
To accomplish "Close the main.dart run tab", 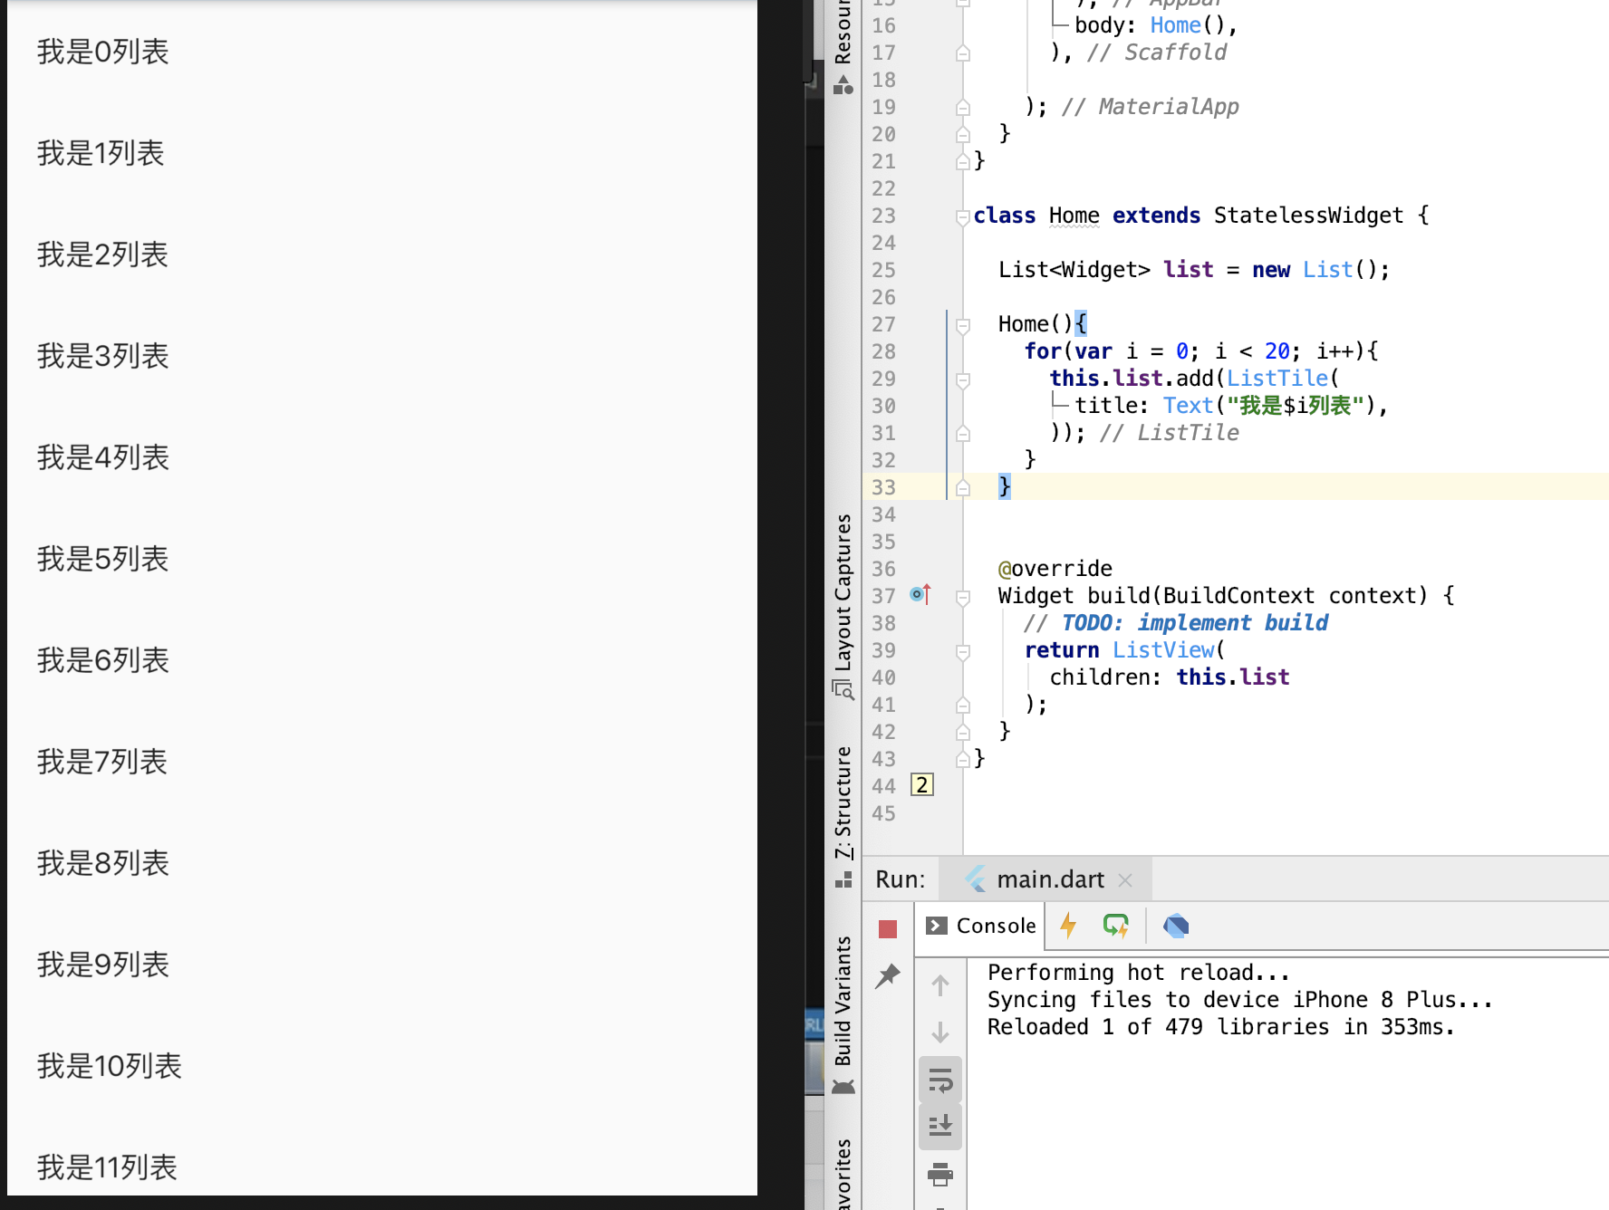I will click(x=1125, y=880).
